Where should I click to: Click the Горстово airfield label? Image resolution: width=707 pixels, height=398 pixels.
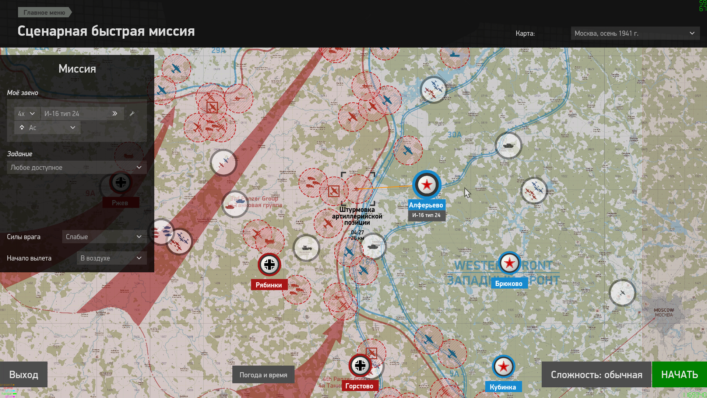[x=359, y=386]
